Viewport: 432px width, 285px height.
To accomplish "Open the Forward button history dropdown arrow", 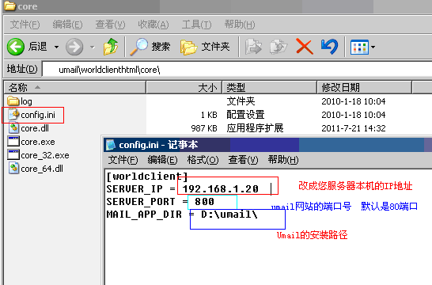I will coord(93,47).
